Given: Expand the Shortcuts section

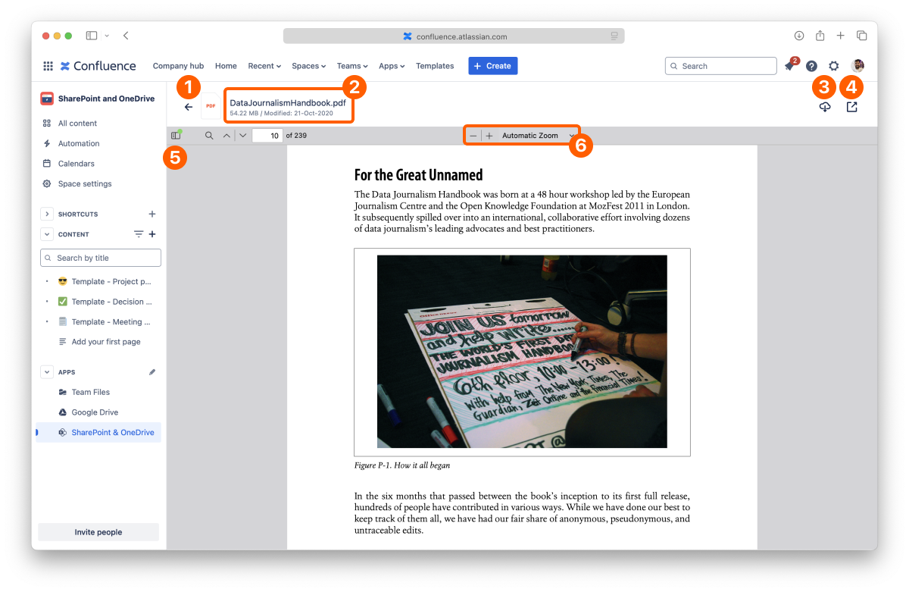Looking at the screenshot, I should 47,215.
